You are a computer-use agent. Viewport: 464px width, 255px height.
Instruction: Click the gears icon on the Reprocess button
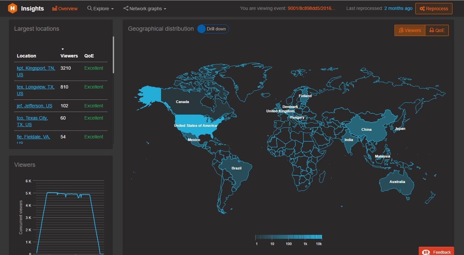tap(422, 9)
